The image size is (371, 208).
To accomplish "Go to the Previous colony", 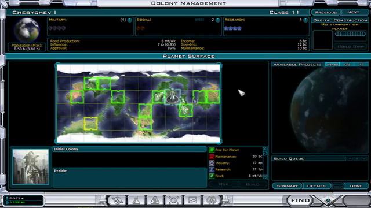I will 326,12.
